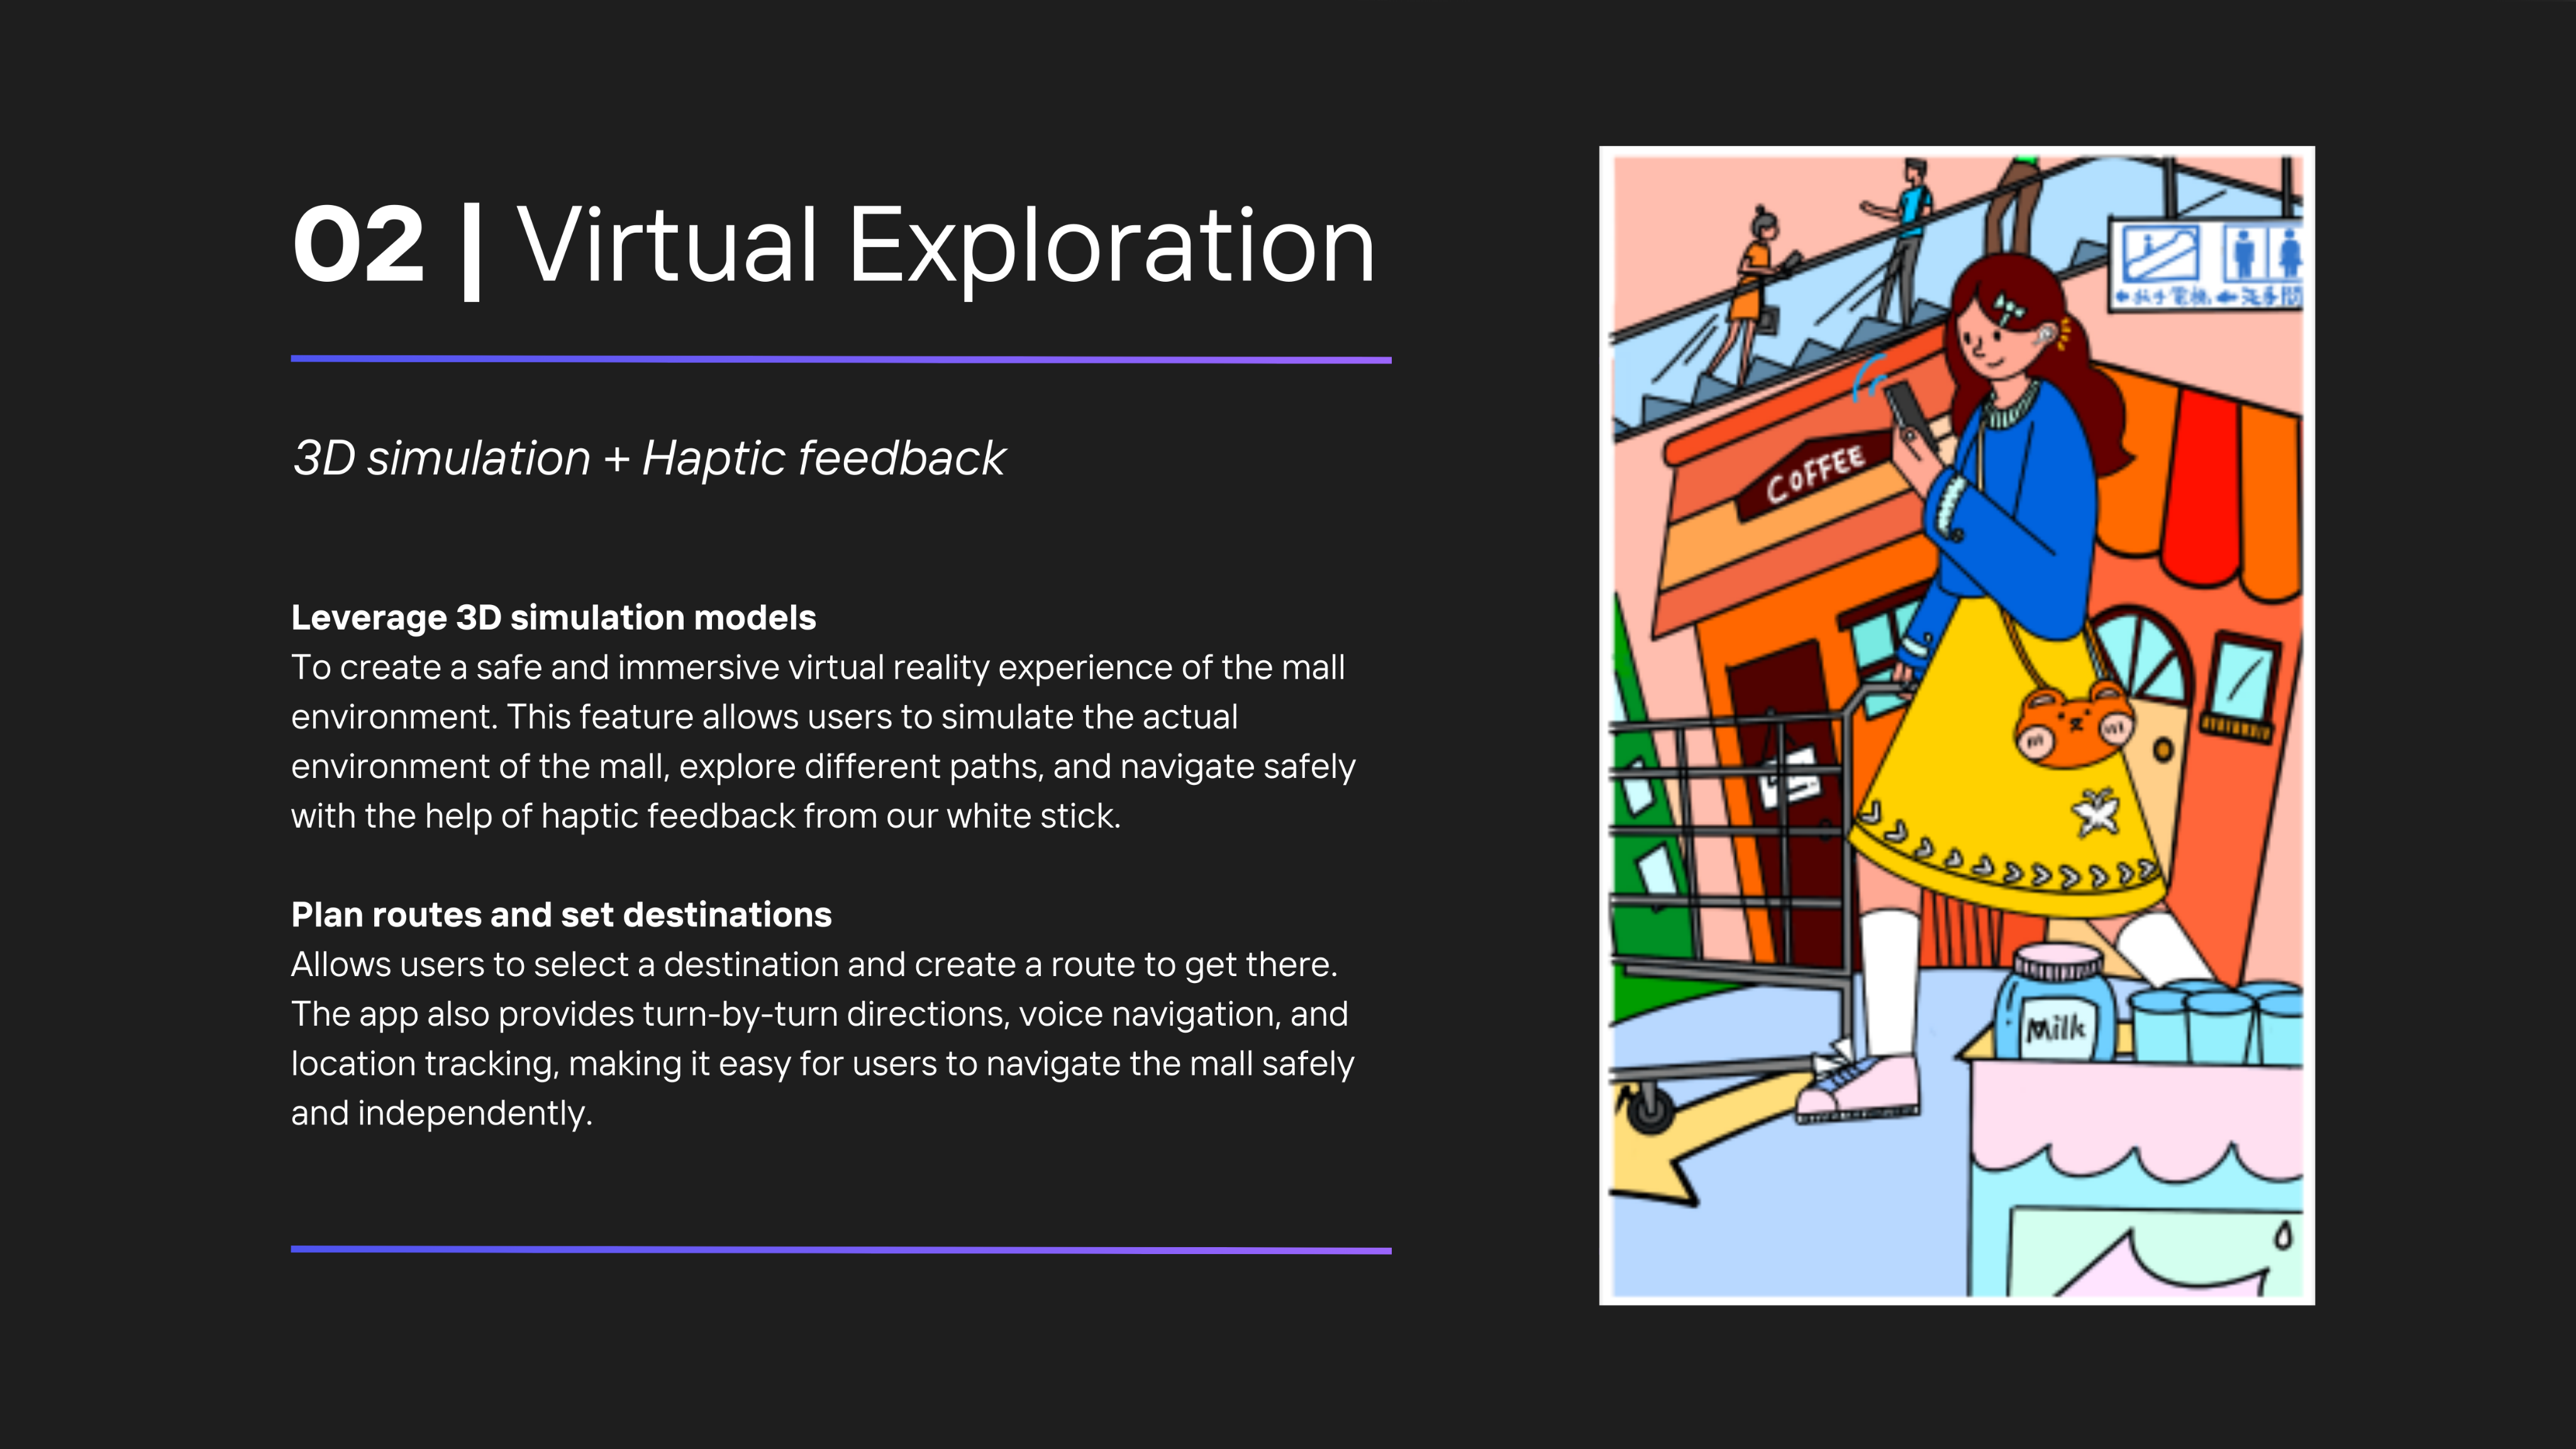Click the bottom purple divider line
Screen dimensions: 2576x1449
pyautogui.click(x=840, y=1249)
